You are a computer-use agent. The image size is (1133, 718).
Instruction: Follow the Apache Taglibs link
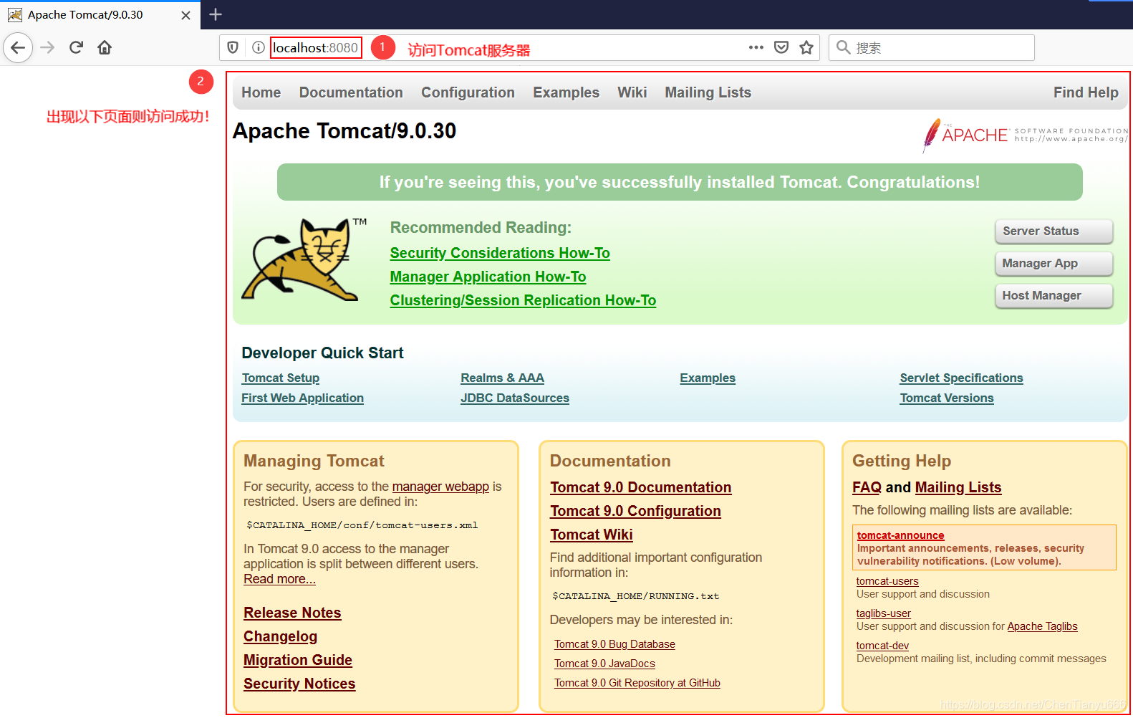click(x=1042, y=626)
